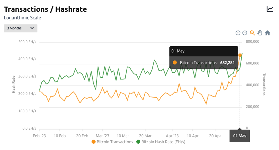Zoom in with the plus icon
This screenshot has height=150, width=279.
click(x=238, y=33)
